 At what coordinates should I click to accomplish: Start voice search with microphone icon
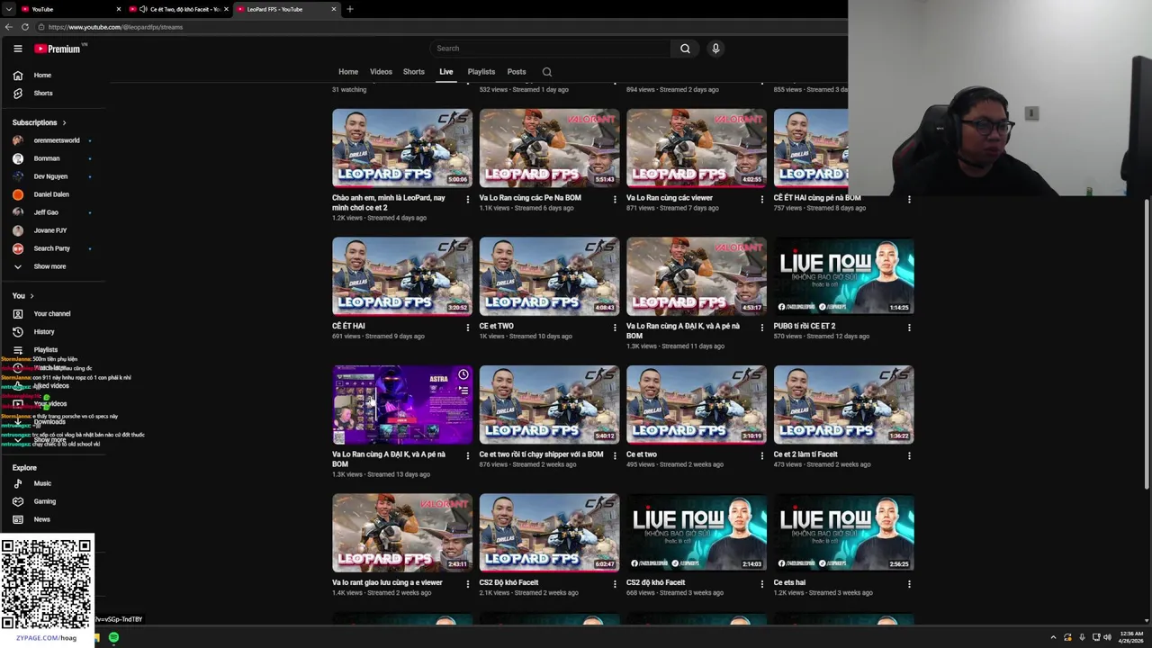tap(715, 49)
